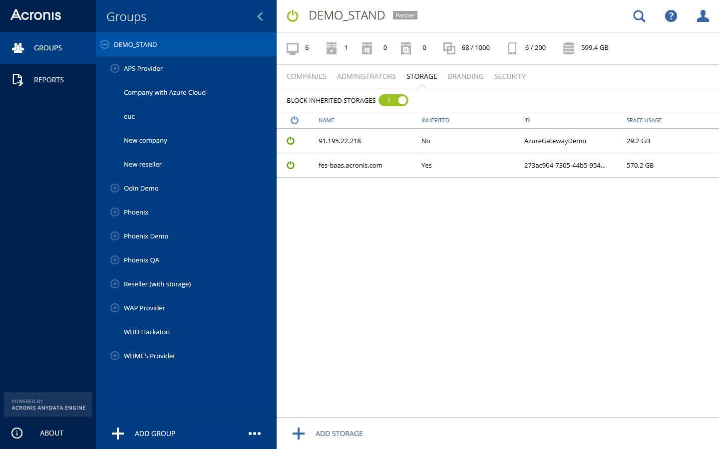Image resolution: width=719 pixels, height=449 pixels.
Task: Expand the Phoenix QA group
Action: [x=115, y=260]
